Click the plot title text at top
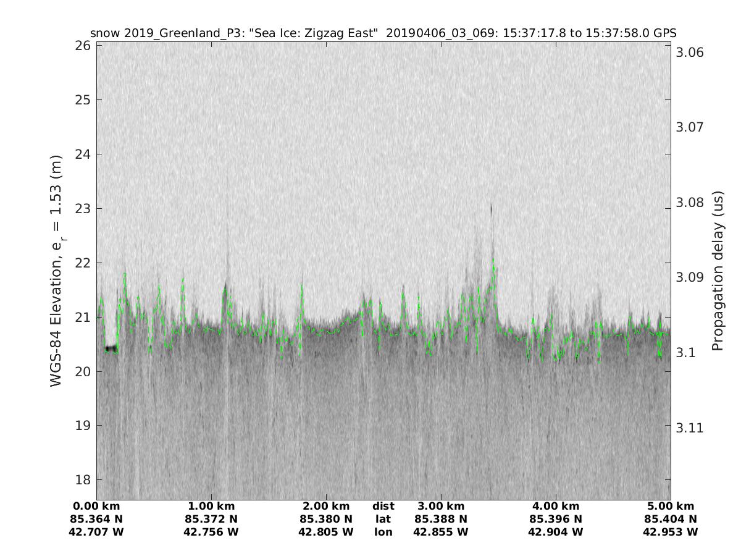This screenshot has width=741, height=556. coord(383,33)
